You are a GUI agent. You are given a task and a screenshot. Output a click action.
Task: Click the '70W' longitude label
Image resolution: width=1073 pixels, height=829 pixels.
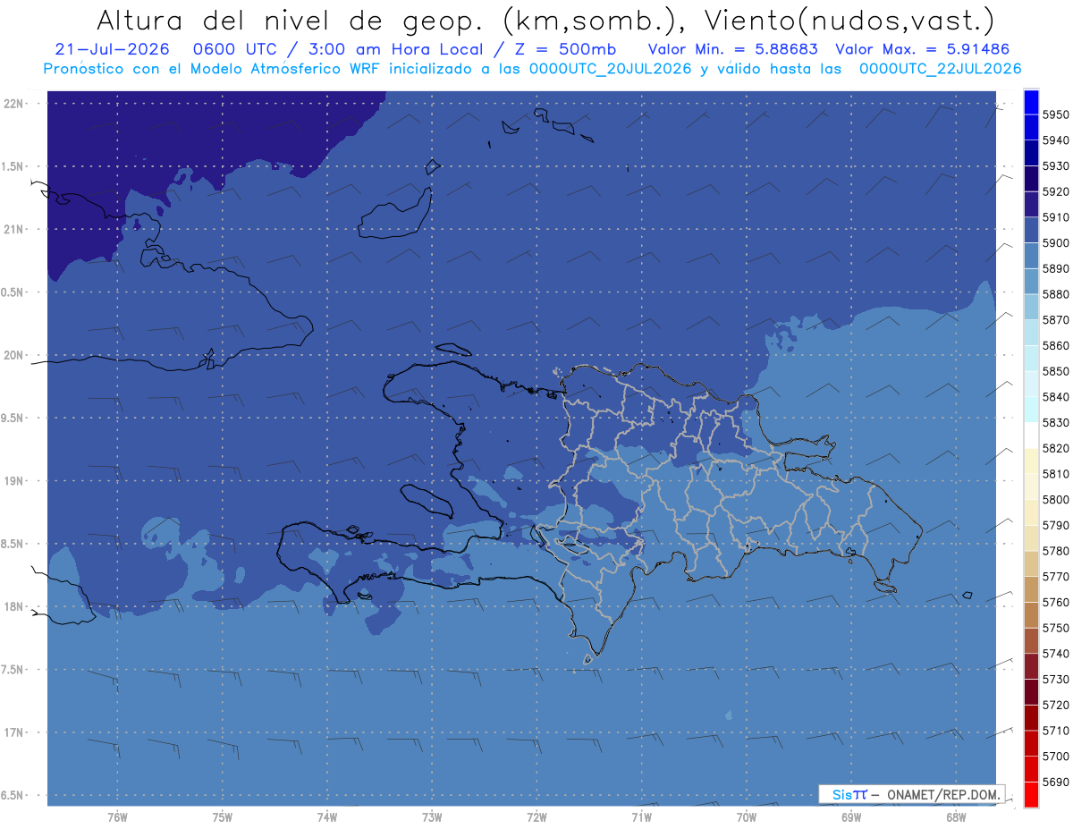(747, 817)
